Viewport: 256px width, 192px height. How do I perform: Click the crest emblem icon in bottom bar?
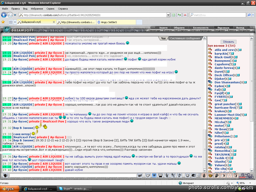click(x=210, y=175)
